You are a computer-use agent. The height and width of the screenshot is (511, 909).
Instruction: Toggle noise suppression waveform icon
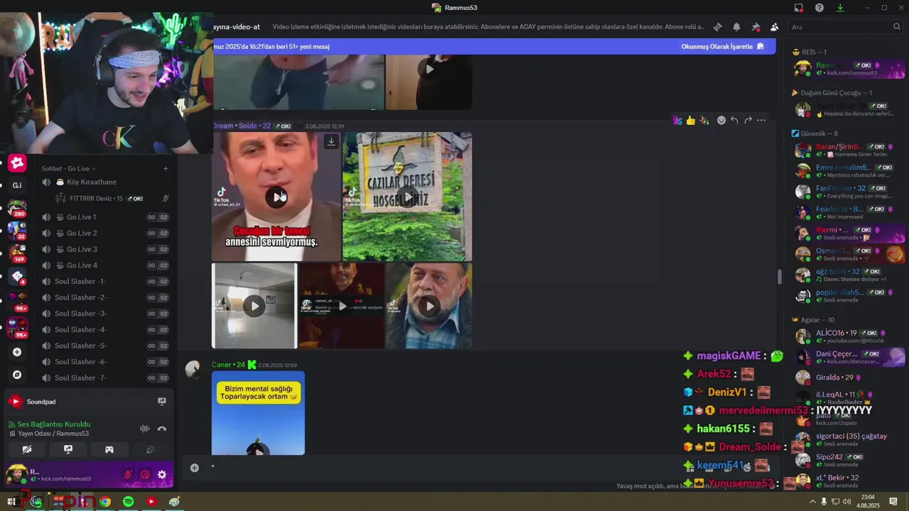click(x=145, y=429)
